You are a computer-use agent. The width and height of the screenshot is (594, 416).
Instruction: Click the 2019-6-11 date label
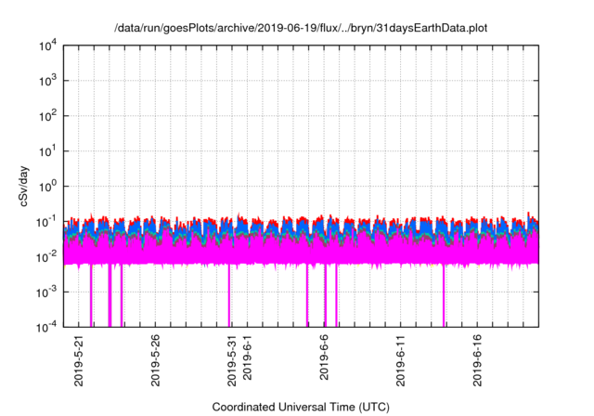pyautogui.click(x=400, y=360)
